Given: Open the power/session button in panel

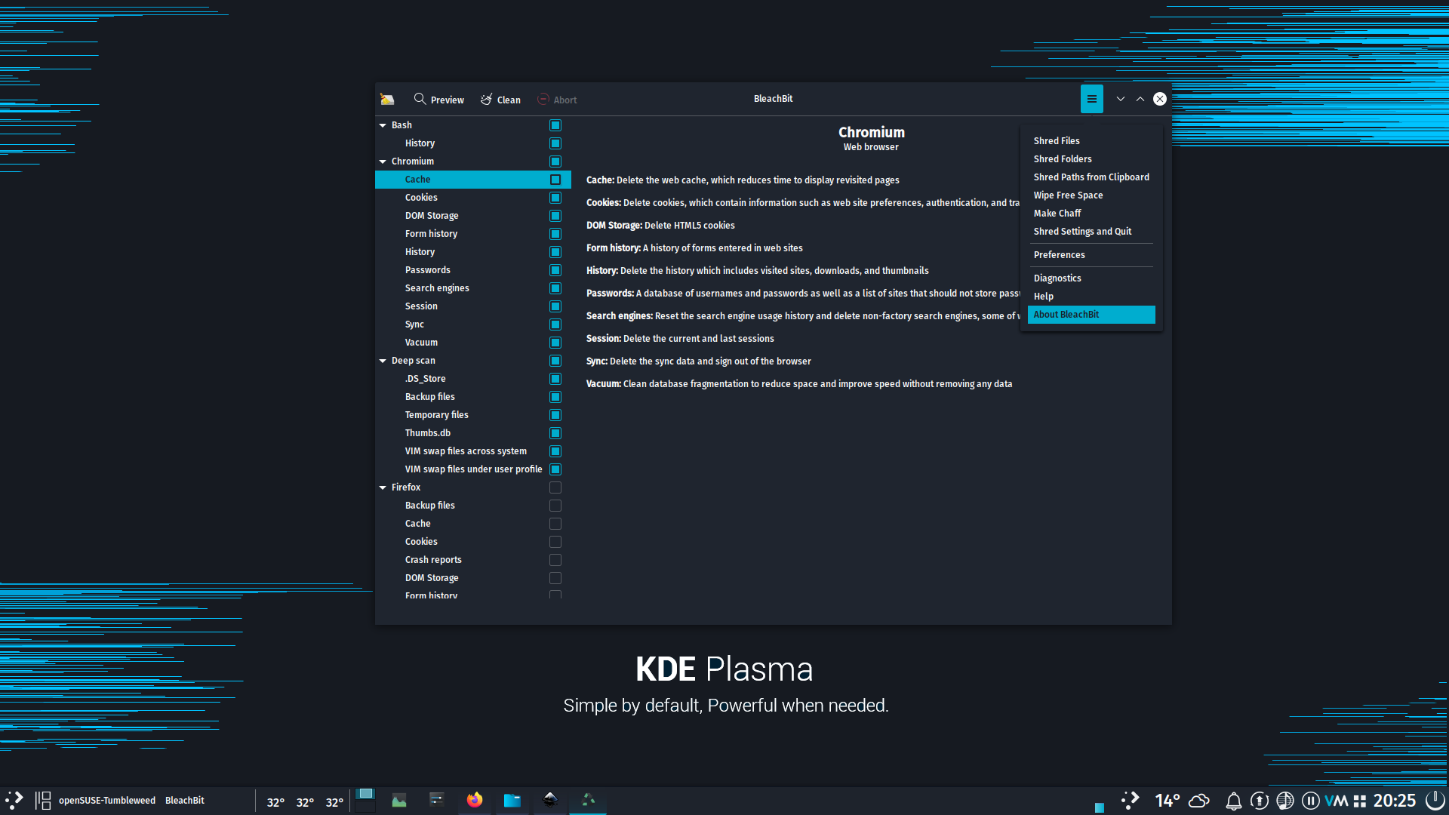Looking at the screenshot, I should tap(1435, 801).
